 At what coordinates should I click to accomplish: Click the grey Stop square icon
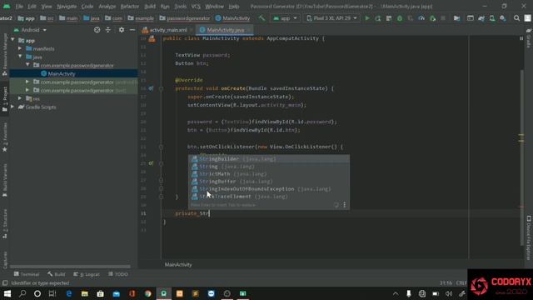click(x=443, y=18)
